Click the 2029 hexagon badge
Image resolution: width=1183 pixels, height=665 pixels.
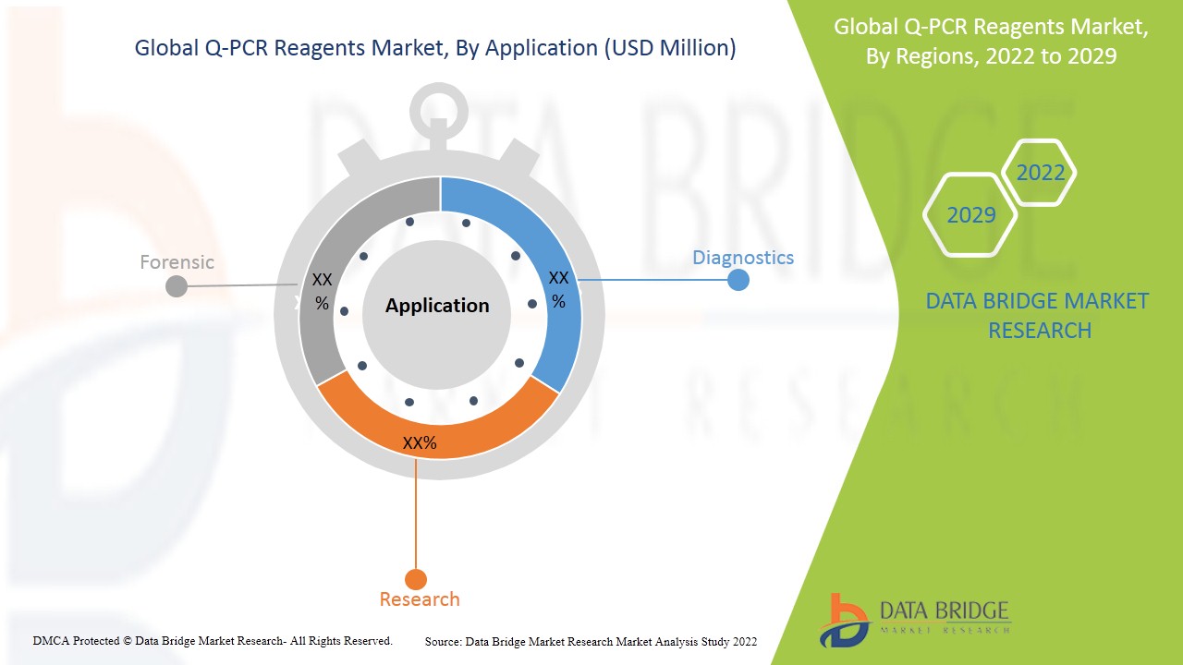pyautogui.click(x=970, y=214)
